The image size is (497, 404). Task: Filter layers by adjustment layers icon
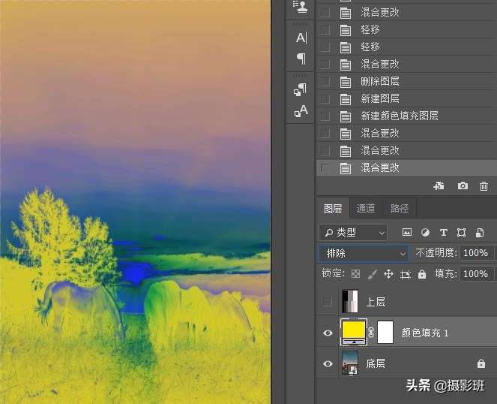425,233
